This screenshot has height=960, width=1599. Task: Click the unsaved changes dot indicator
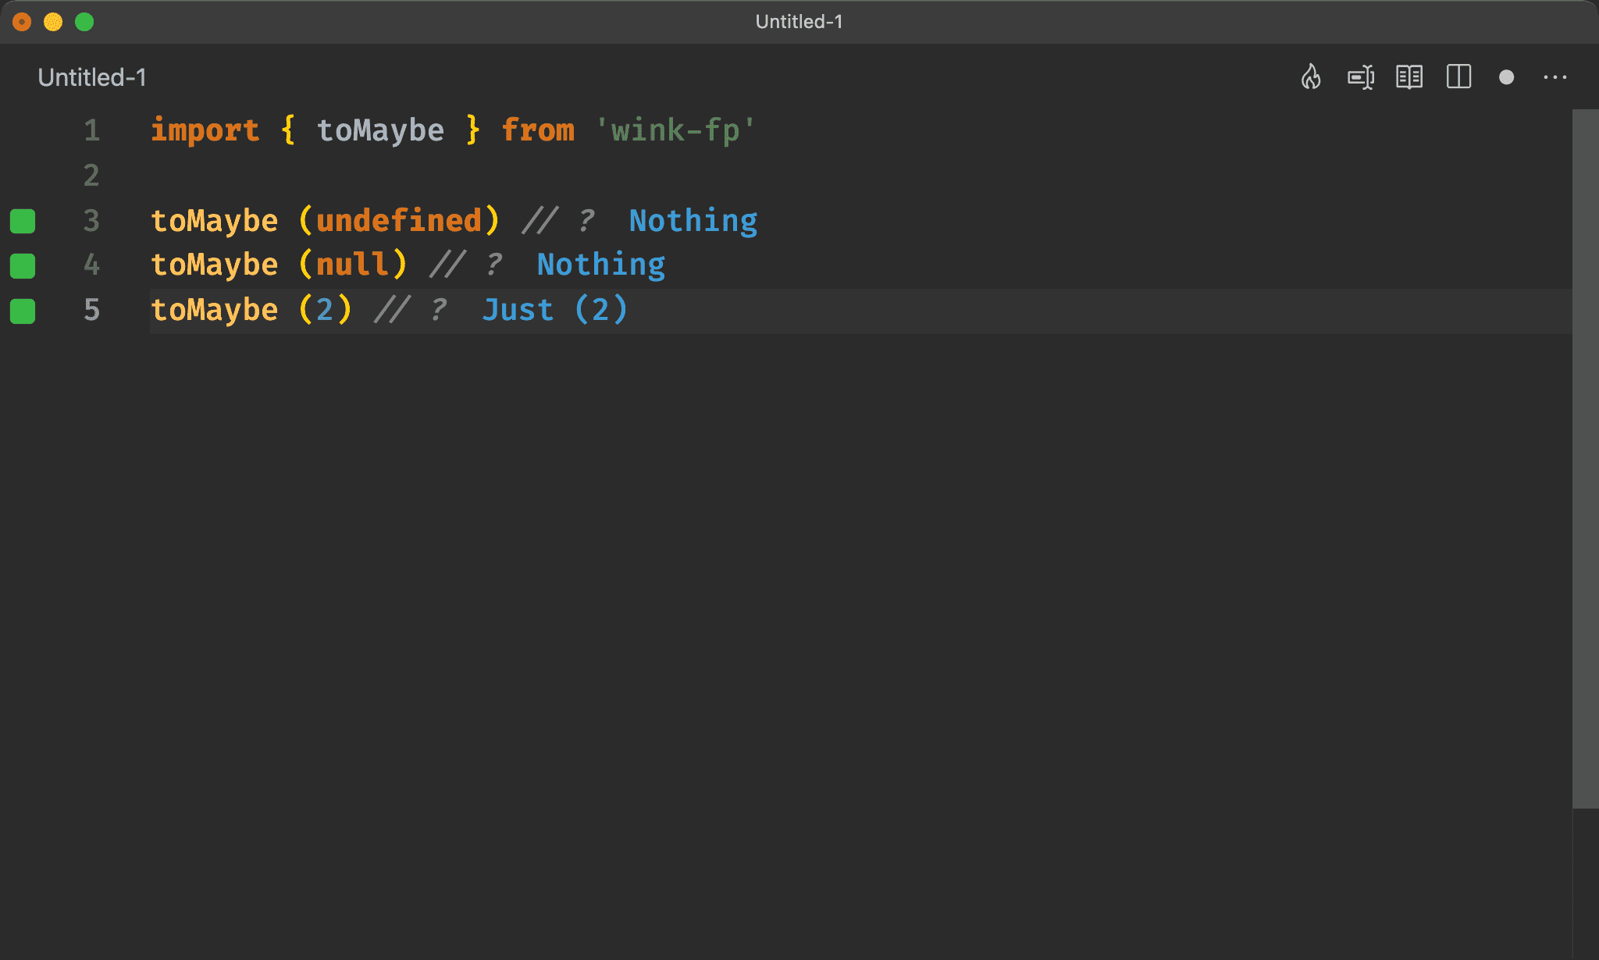click(x=1507, y=77)
